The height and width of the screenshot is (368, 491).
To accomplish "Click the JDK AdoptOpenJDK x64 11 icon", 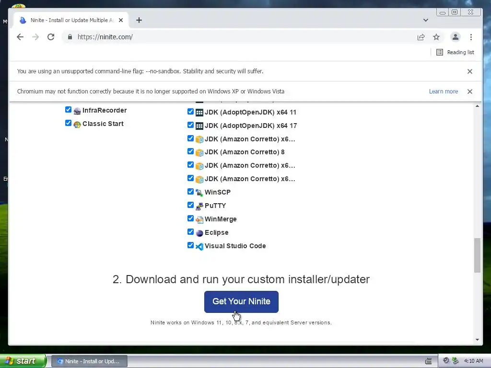I will (x=199, y=113).
